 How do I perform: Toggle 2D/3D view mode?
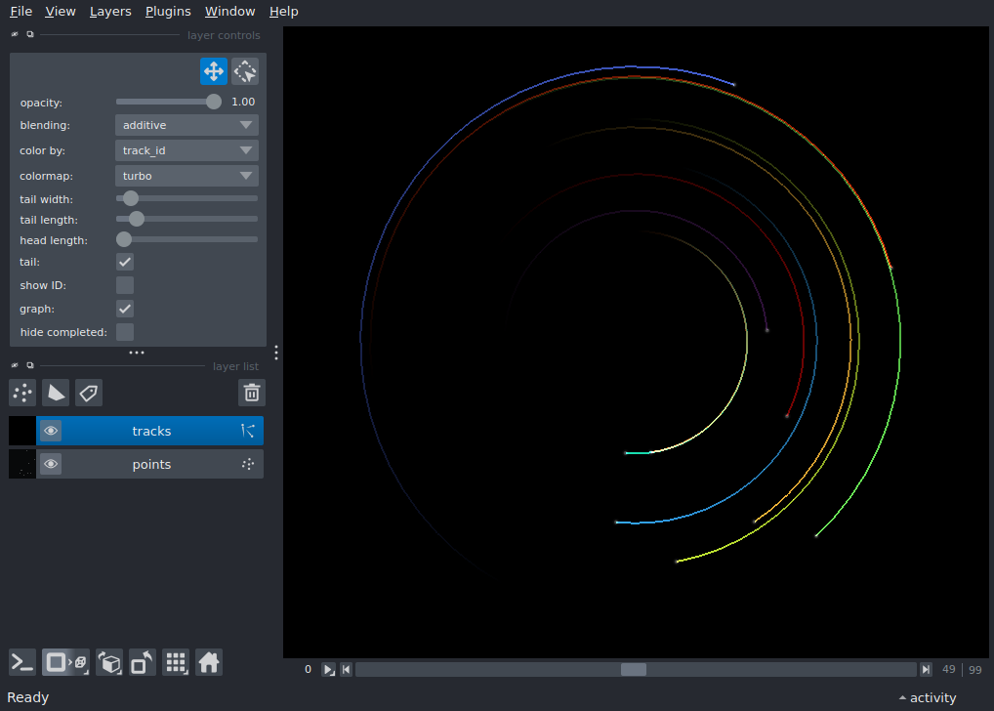[66, 663]
